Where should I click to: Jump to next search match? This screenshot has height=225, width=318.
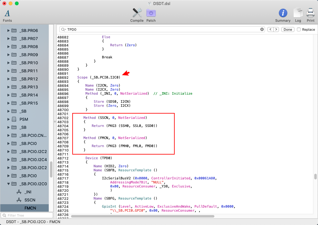pyautogui.click(x=276, y=29)
